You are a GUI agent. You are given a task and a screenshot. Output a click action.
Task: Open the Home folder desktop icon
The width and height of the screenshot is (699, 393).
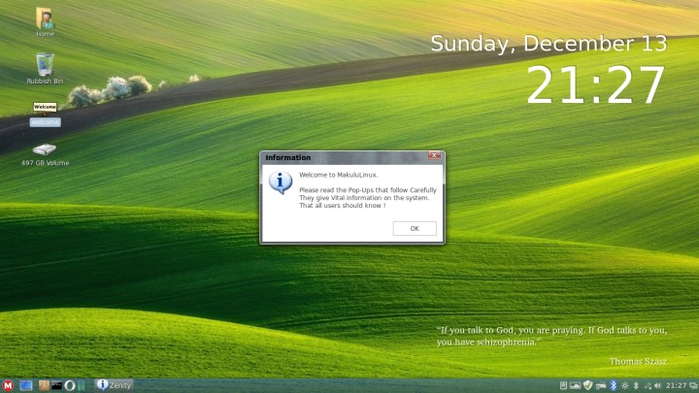tap(45, 21)
